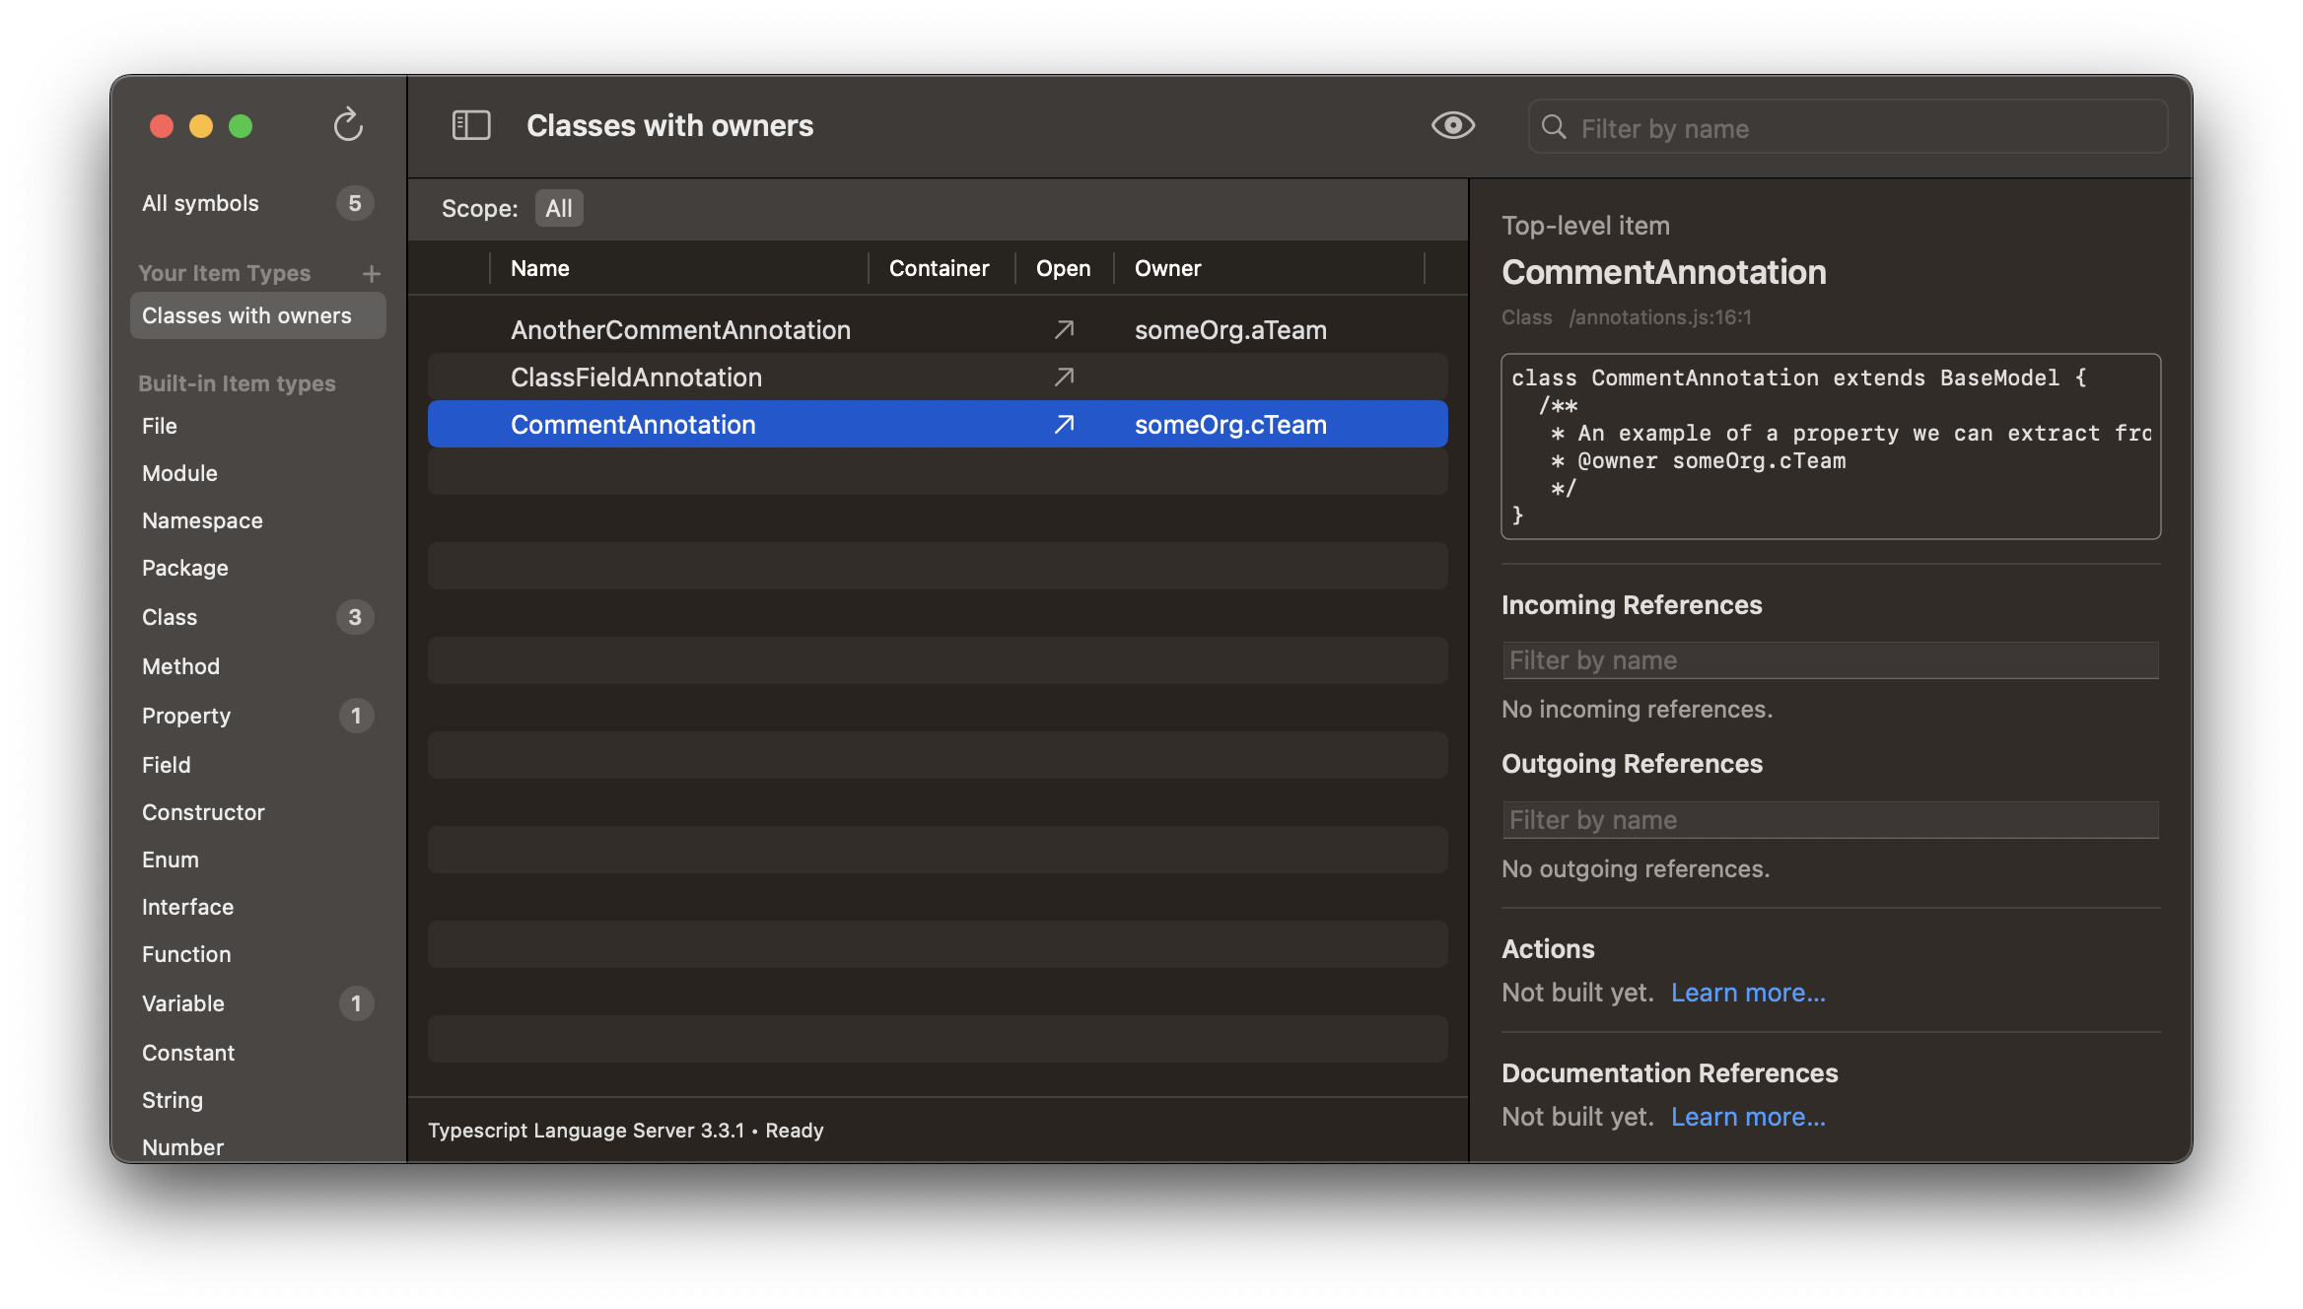Click the open arrow icon for CommentAnnotation
The image size is (2303, 1309).
1063,422
